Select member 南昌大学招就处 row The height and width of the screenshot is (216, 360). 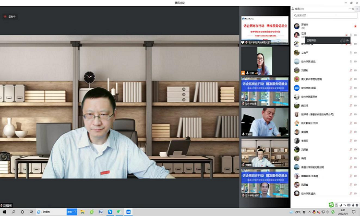(325, 168)
